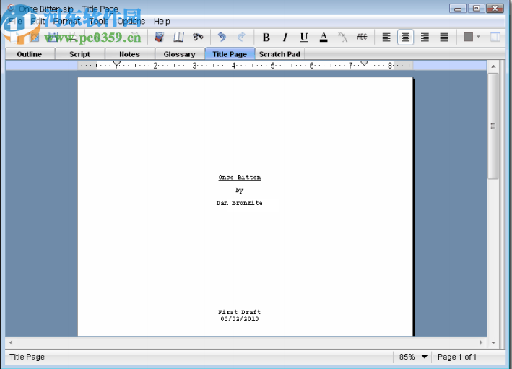Image resolution: width=512 pixels, height=369 pixels.
Task: Click the right margin marker on ruler
Action: [x=364, y=63]
